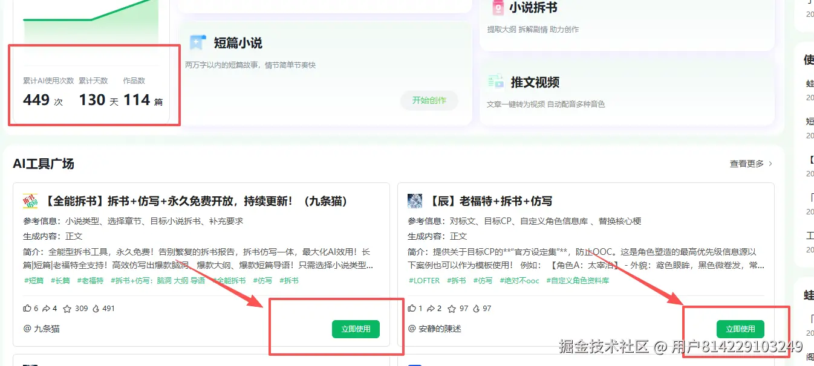The width and height of the screenshot is (814, 366).
Task: Click the chevron next to 查看更多
Action: coord(770,164)
